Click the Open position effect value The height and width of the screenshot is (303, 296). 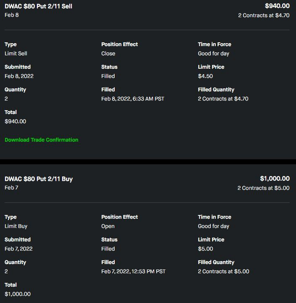[108, 226]
